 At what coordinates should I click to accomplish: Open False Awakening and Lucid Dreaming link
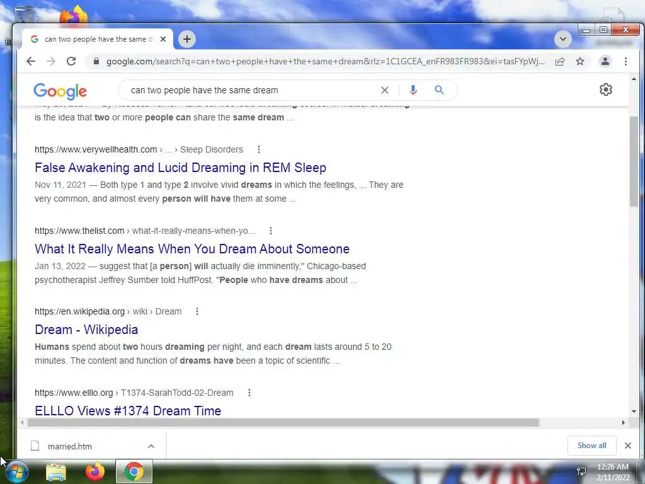coord(180,168)
